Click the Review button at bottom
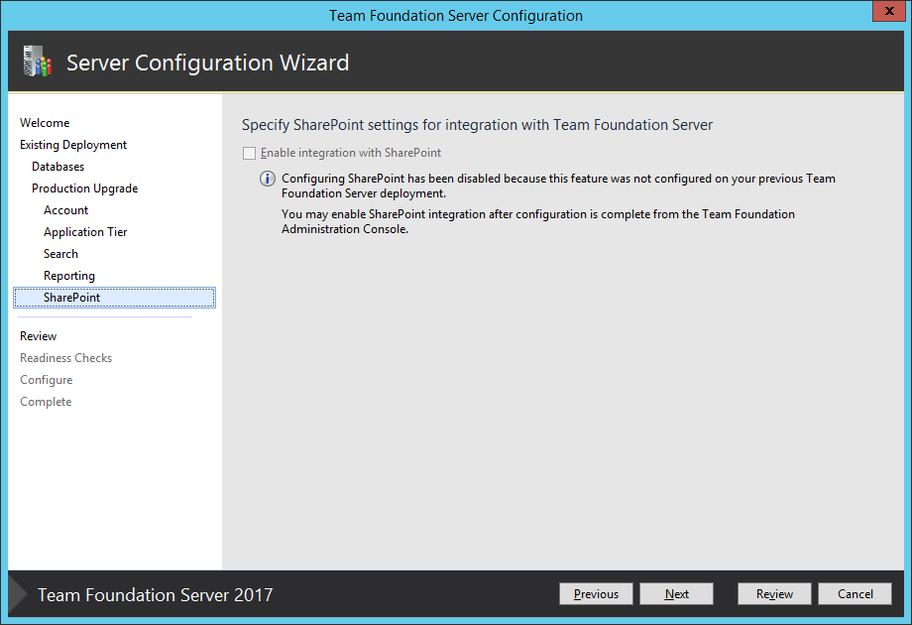 (774, 593)
